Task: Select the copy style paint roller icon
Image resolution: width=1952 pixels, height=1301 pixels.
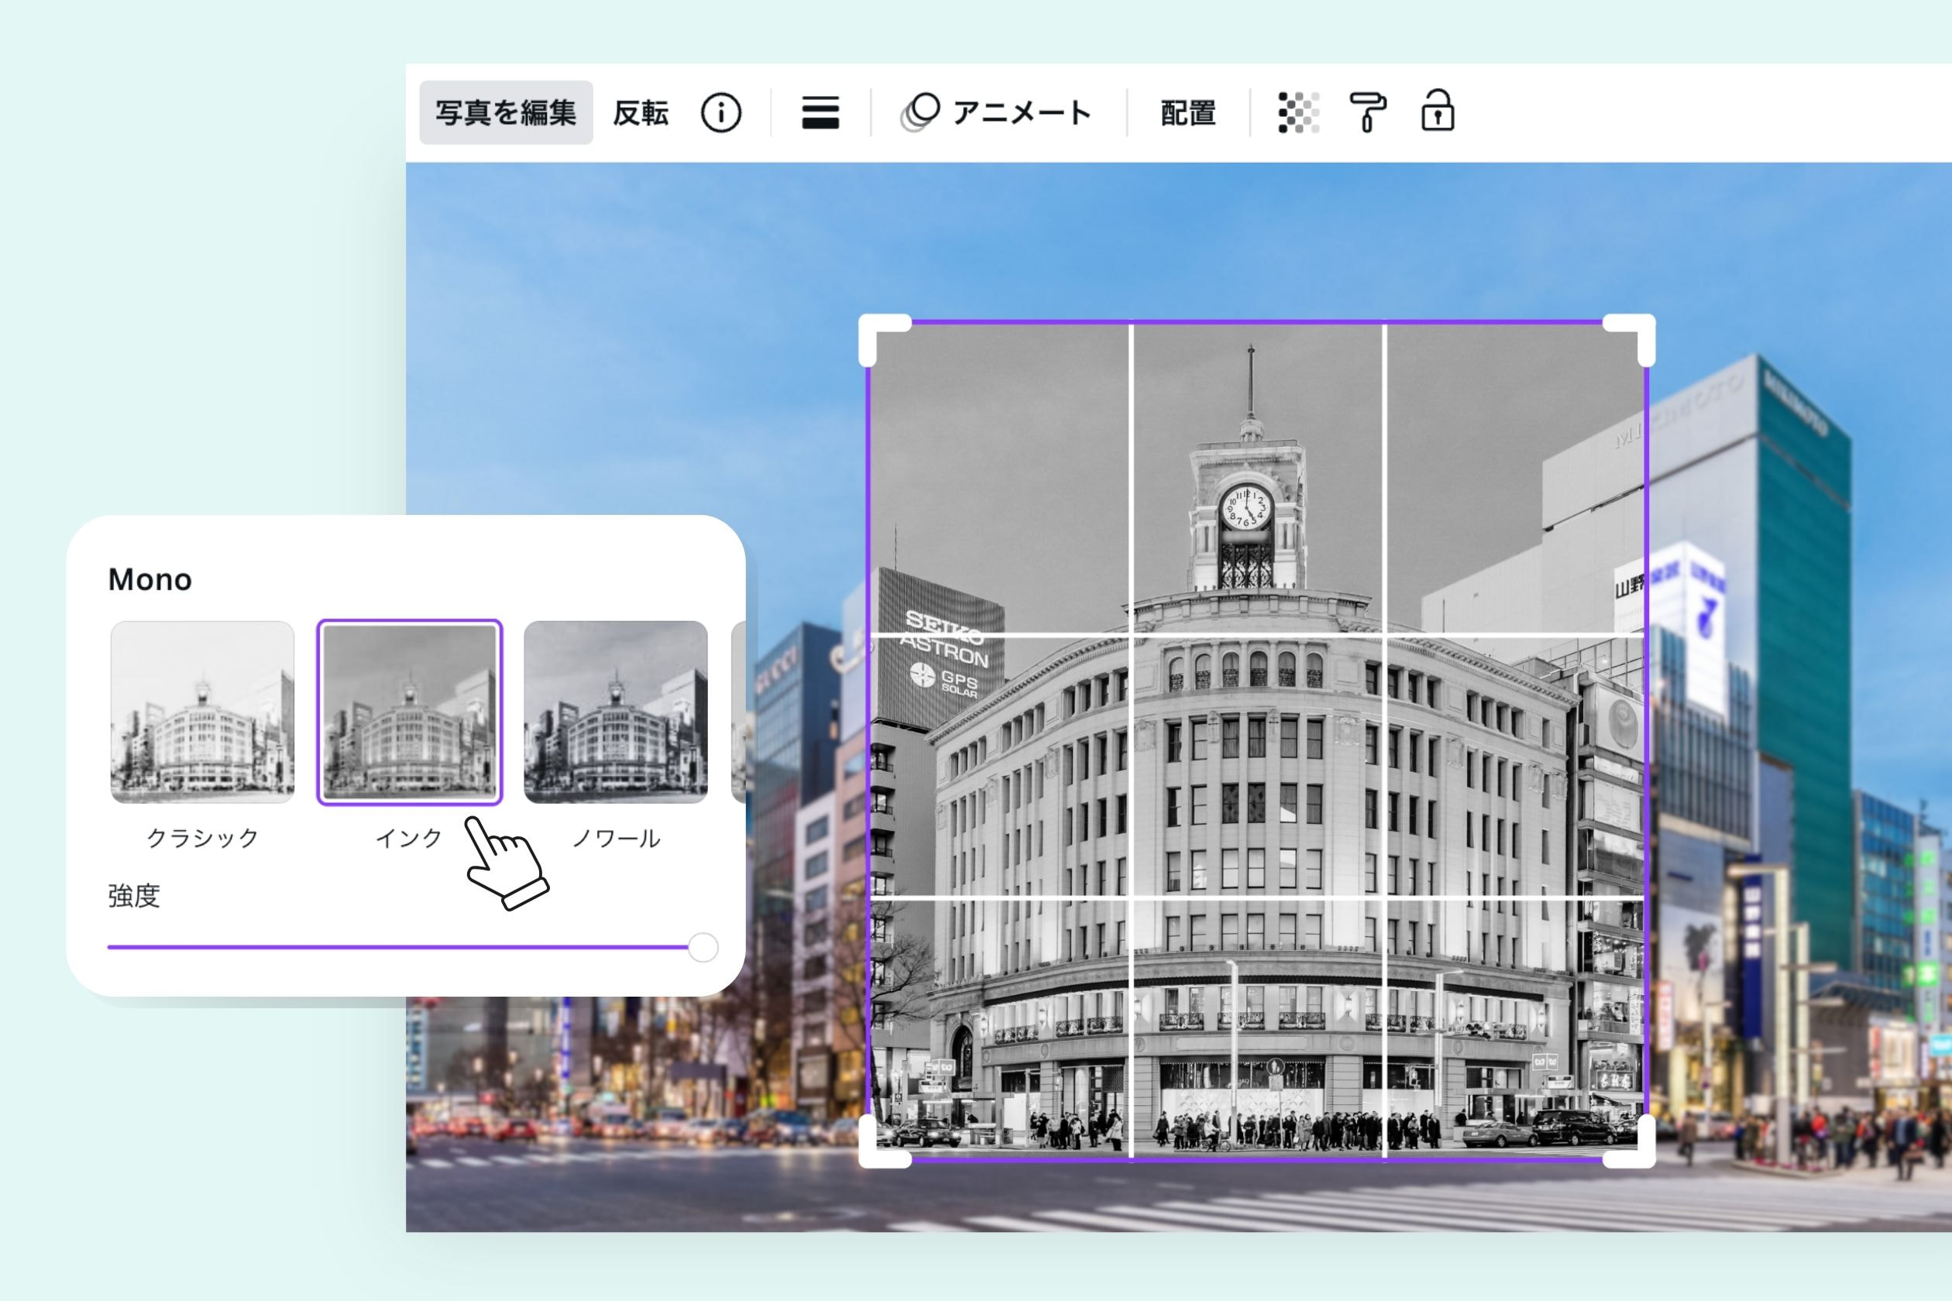Action: 1367,113
